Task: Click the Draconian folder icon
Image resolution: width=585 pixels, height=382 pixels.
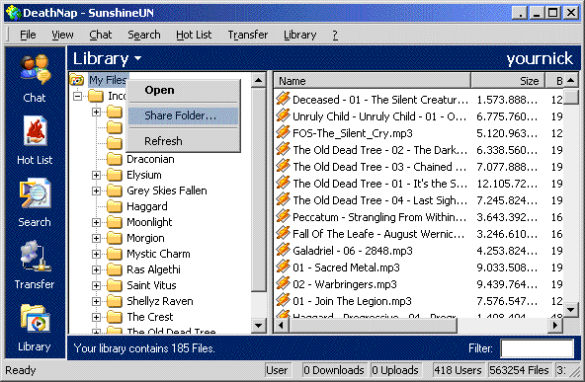Action: coord(115,159)
